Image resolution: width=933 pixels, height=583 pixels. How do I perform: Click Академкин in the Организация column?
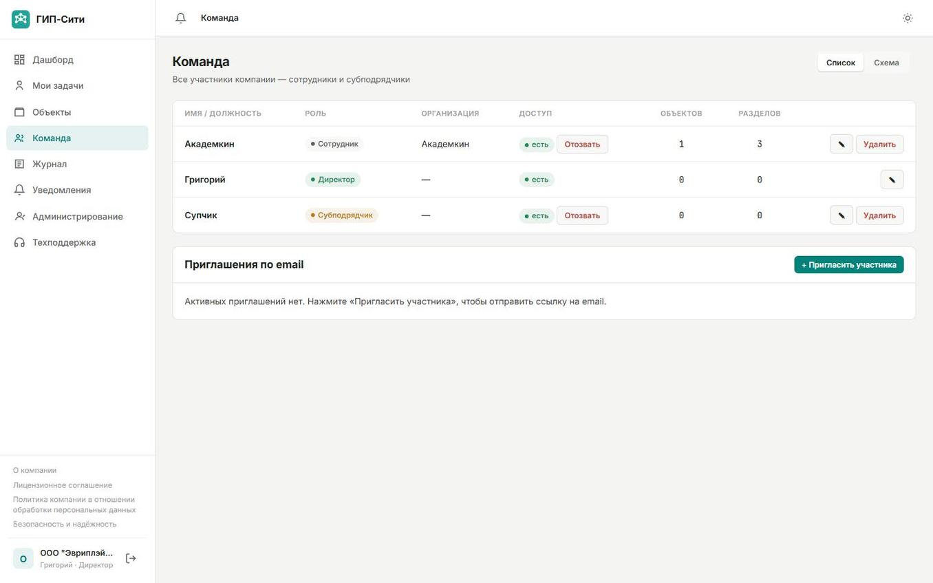point(445,144)
